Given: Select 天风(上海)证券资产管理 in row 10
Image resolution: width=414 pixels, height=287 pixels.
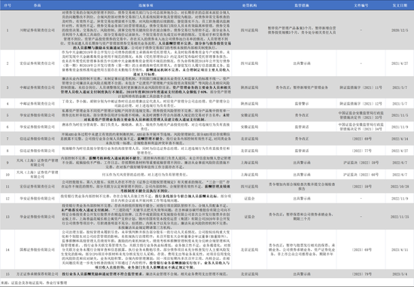Looking at the screenshot, I should [x=37, y=173].
